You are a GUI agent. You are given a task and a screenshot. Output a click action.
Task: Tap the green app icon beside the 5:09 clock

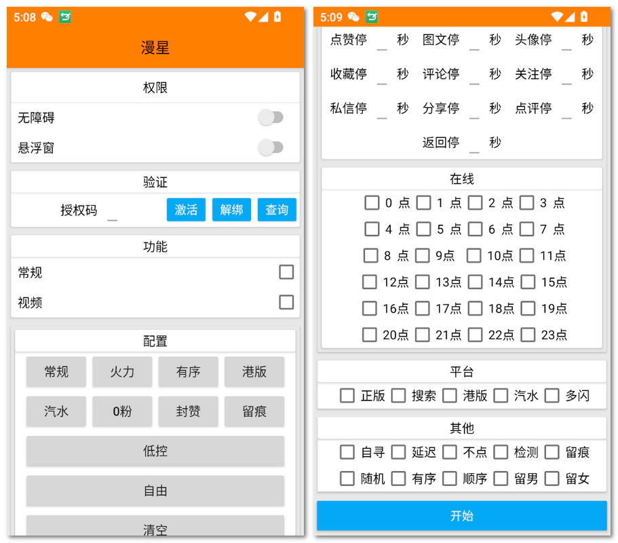coord(371,17)
